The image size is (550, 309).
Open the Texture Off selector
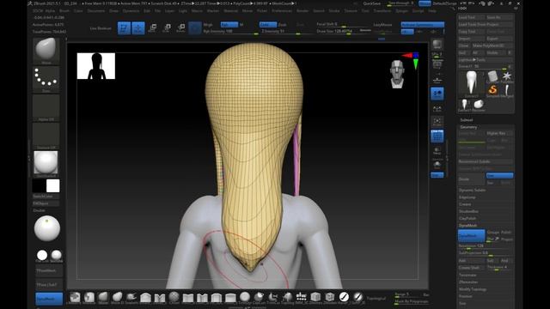click(x=46, y=136)
